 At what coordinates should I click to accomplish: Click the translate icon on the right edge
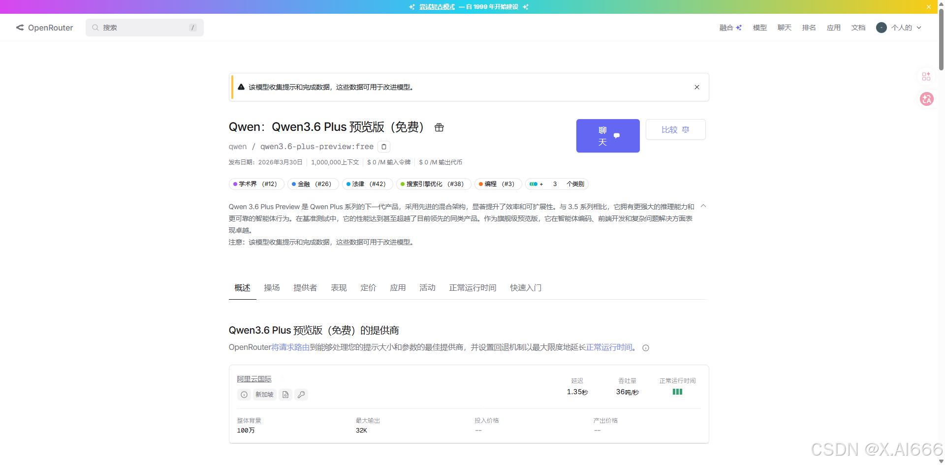coord(927,99)
